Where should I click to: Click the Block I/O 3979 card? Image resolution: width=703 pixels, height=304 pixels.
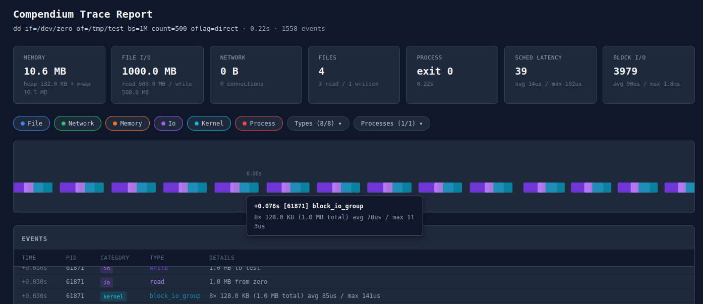click(x=648, y=75)
